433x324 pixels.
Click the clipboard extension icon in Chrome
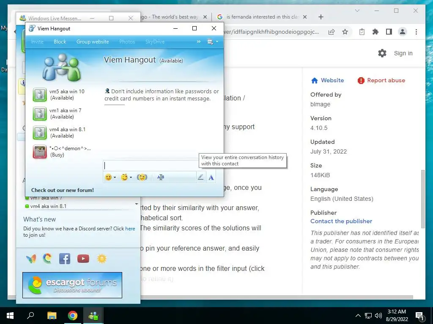362,32
